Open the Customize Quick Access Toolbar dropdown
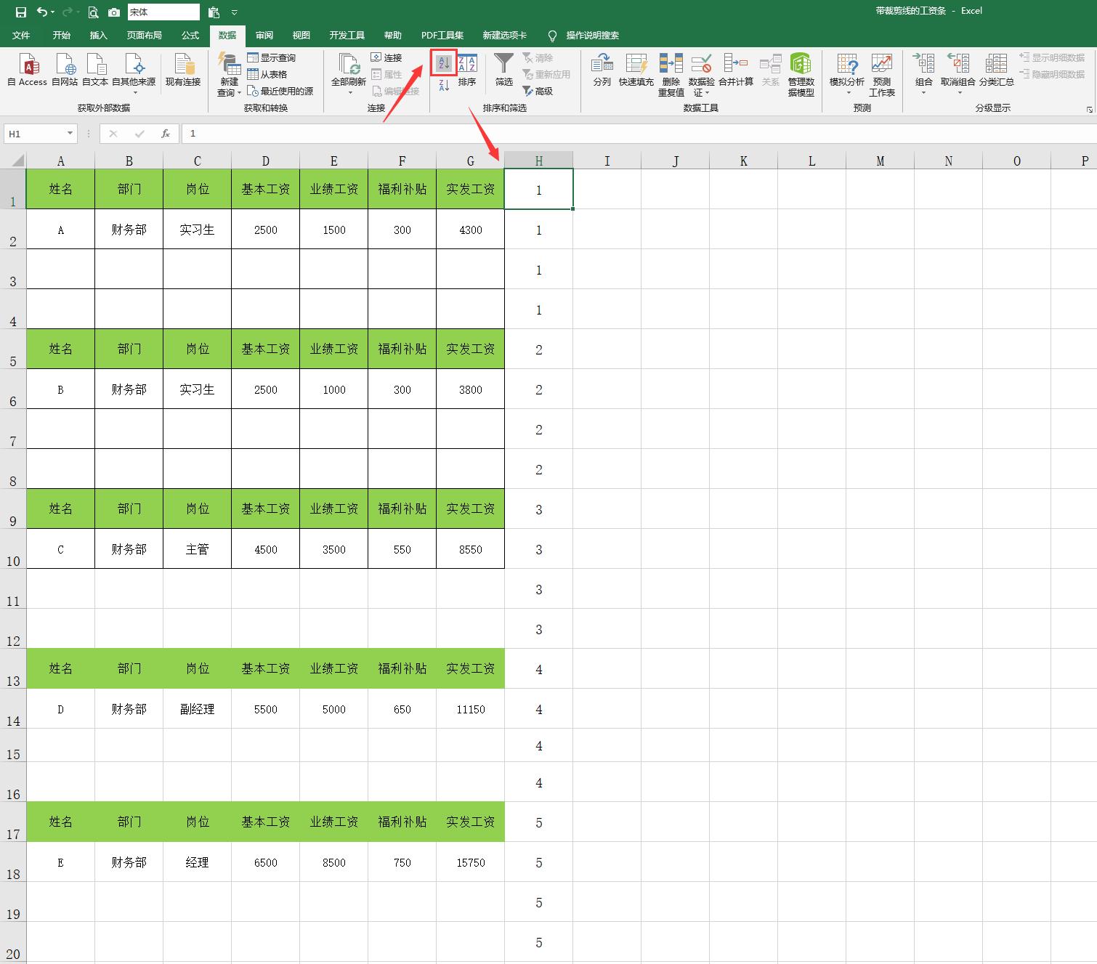Screen dimensions: 1097x964 (234, 12)
